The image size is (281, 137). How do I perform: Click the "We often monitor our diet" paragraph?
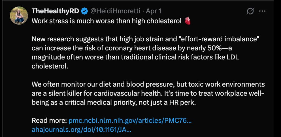(x=148, y=93)
